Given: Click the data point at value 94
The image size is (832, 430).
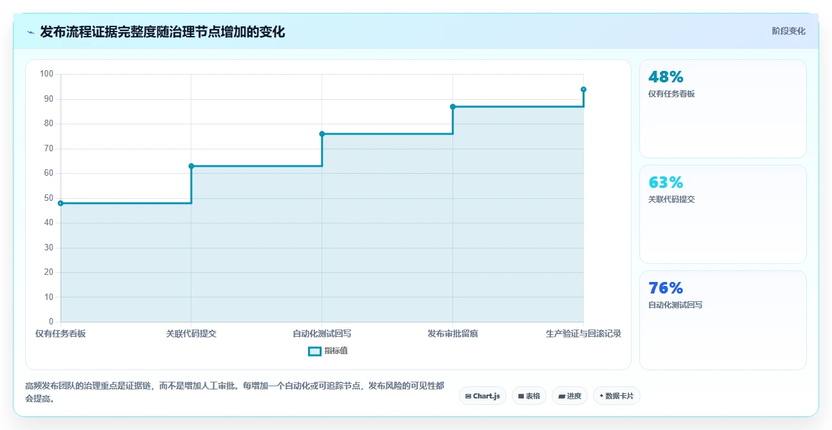Looking at the screenshot, I should 583,89.
